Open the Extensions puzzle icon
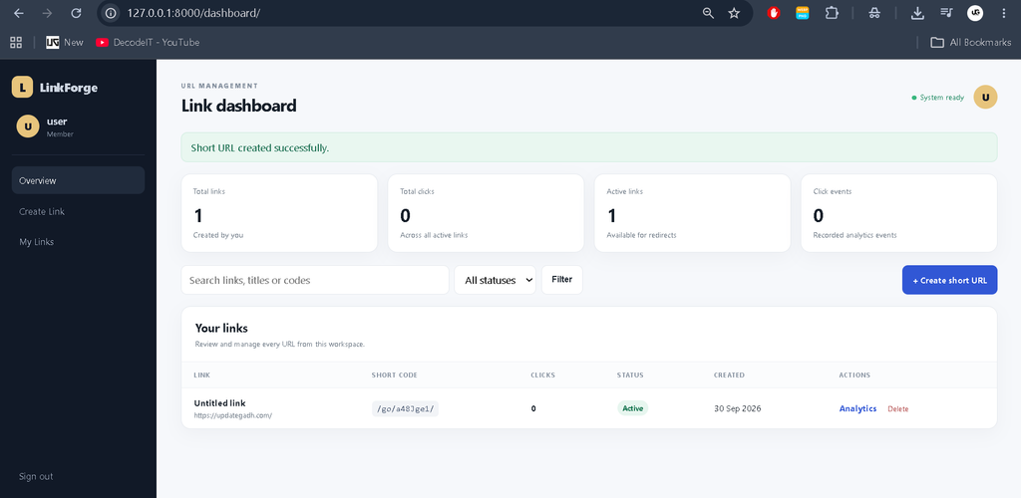1021x498 pixels. [832, 13]
